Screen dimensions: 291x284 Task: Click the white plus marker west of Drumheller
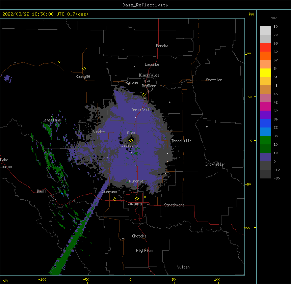point(207,126)
